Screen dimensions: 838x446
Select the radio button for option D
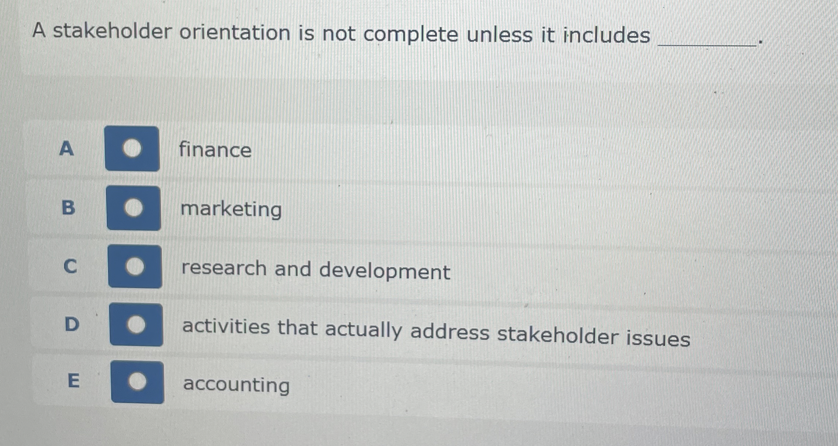pos(136,324)
